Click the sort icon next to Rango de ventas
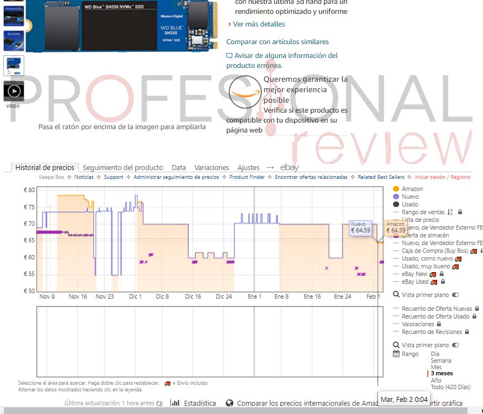Image resolution: width=483 pixels, height=414 pixels. pos(450,212)
